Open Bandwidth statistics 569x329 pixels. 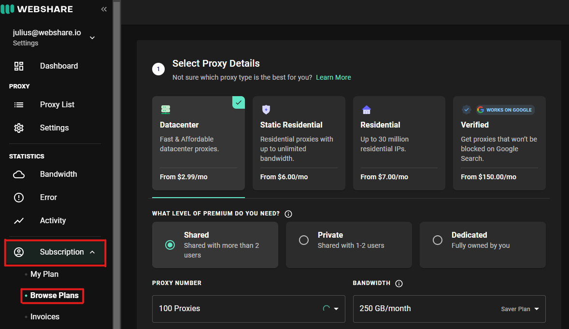coord(58,174)
